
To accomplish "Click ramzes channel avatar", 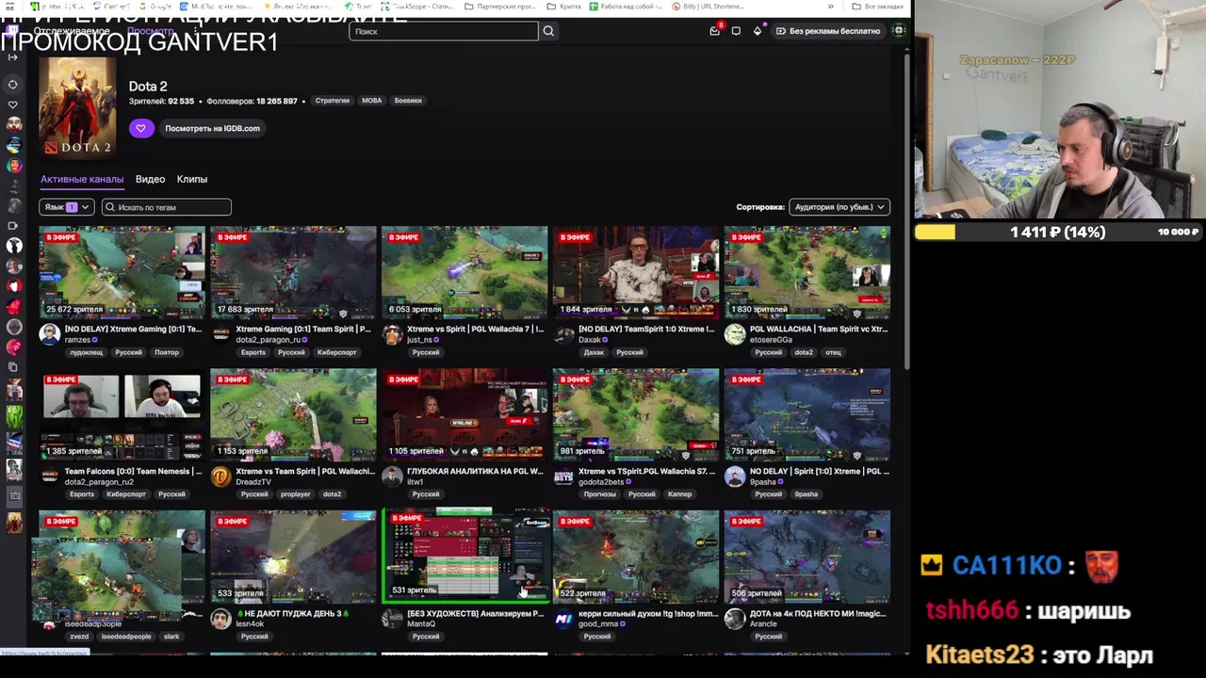I will pyautogui.click(x=50, y=334).
